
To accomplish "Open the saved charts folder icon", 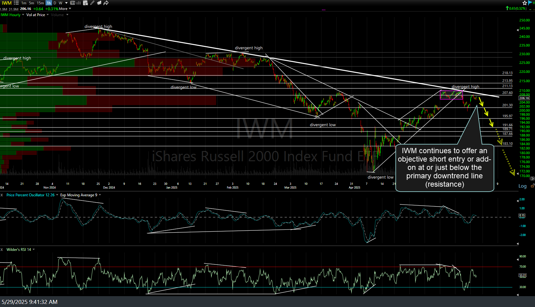I will click(99, 3).
